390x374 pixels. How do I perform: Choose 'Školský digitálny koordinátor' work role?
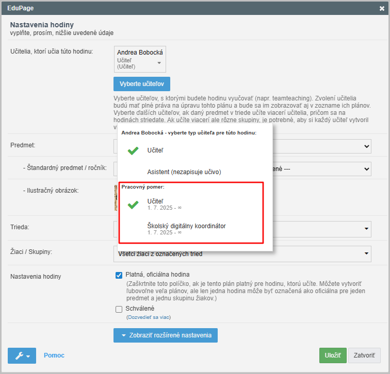pos(186,226)
